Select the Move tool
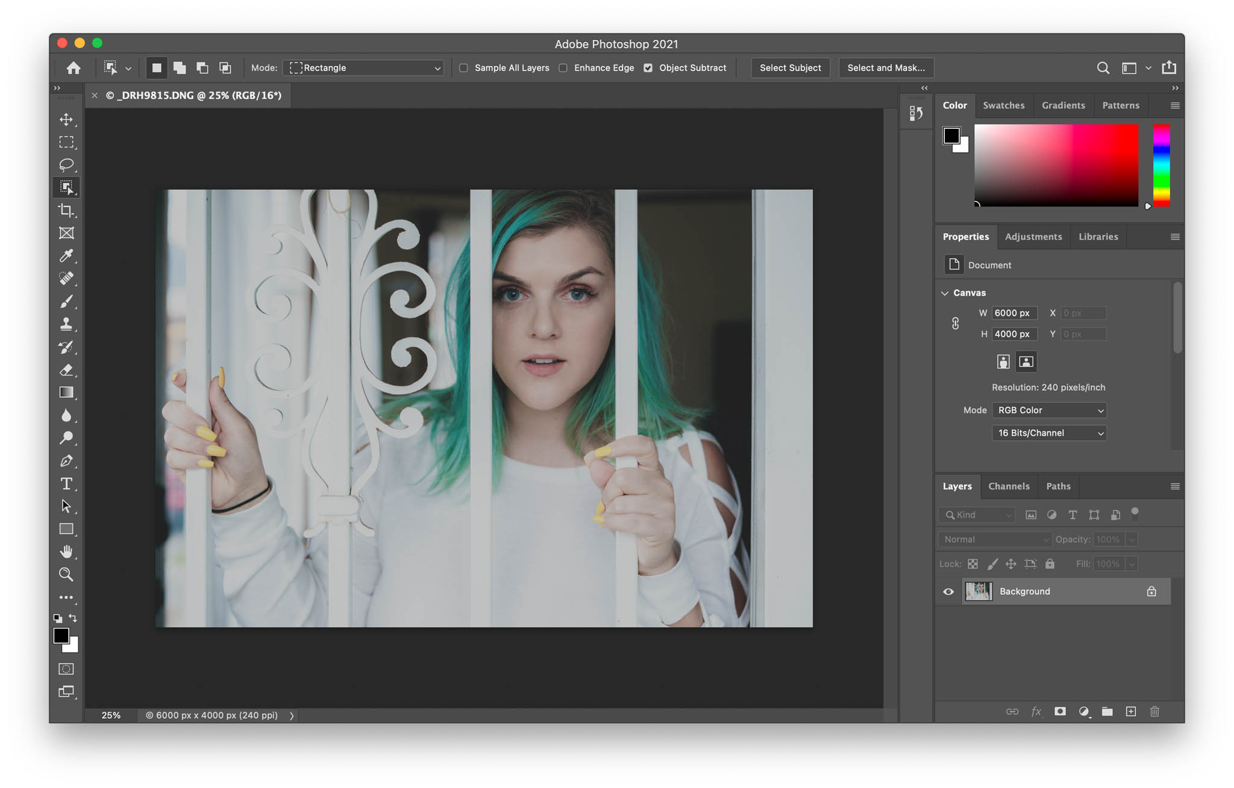The width and height of the screenshot is (1234, 788). tap(66, 120)
